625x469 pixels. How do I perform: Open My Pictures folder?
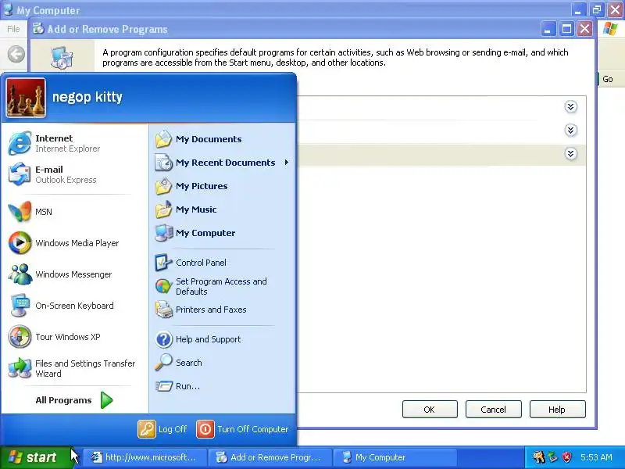[x=223, y=186]
